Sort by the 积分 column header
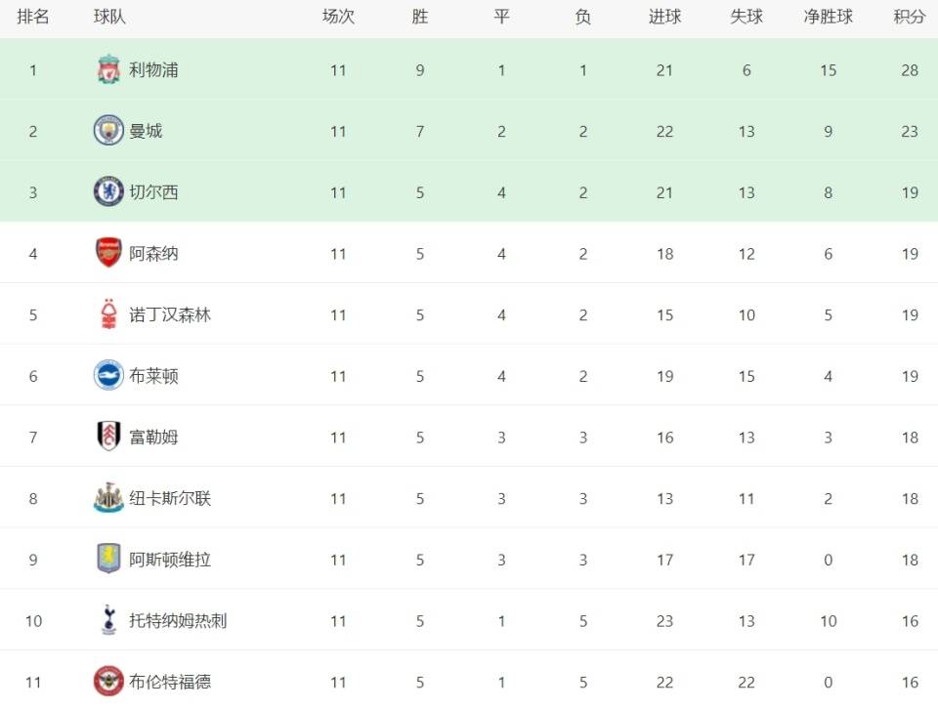Image resolution: width=938 pixels, height=709 pixels. click(910, 17)
